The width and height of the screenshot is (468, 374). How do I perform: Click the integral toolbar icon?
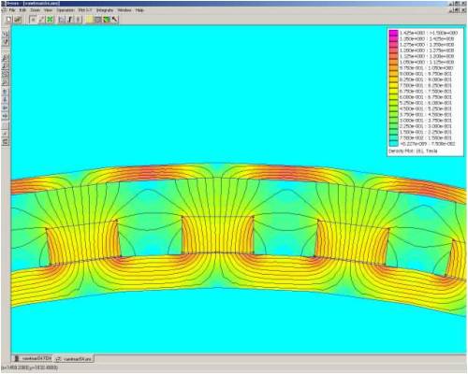point(70,20)
